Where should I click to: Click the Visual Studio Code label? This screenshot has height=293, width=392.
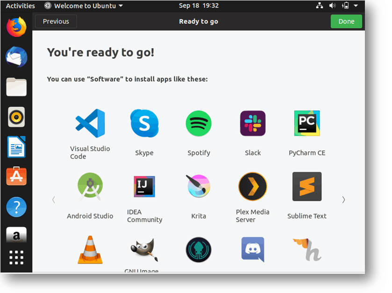[x=90, y=153]
